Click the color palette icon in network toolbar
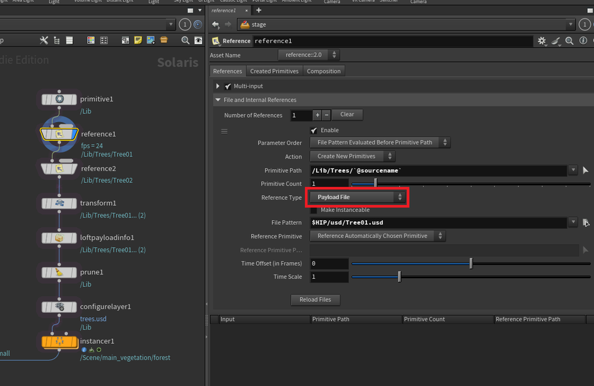 [91, 40]
